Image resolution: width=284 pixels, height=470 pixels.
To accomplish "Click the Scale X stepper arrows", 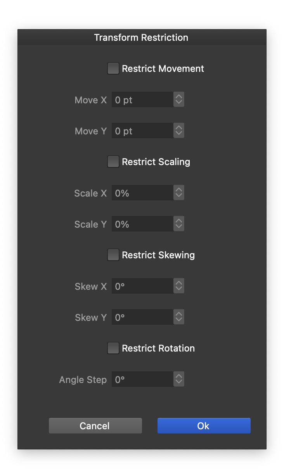I will click(179, 193).
